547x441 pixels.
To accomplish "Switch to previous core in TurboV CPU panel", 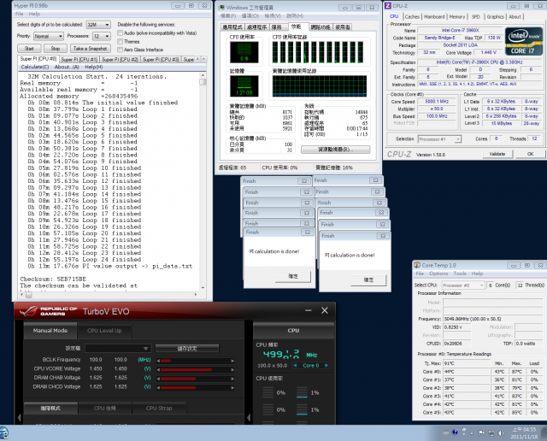I will click(x=296, y=365).
